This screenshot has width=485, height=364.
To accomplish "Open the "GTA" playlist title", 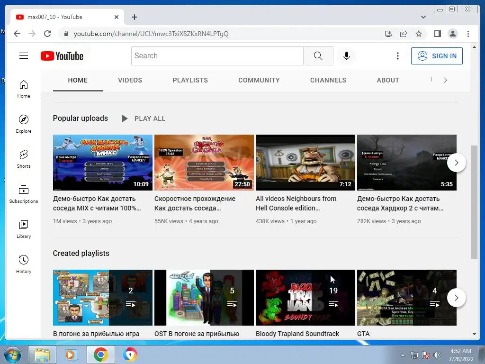I will point(363,334).
